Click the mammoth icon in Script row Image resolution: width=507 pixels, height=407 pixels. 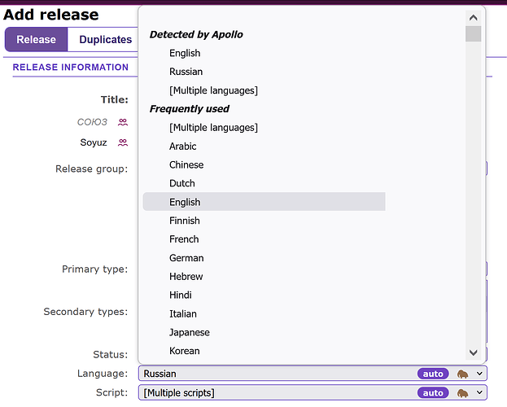(463, 393)
